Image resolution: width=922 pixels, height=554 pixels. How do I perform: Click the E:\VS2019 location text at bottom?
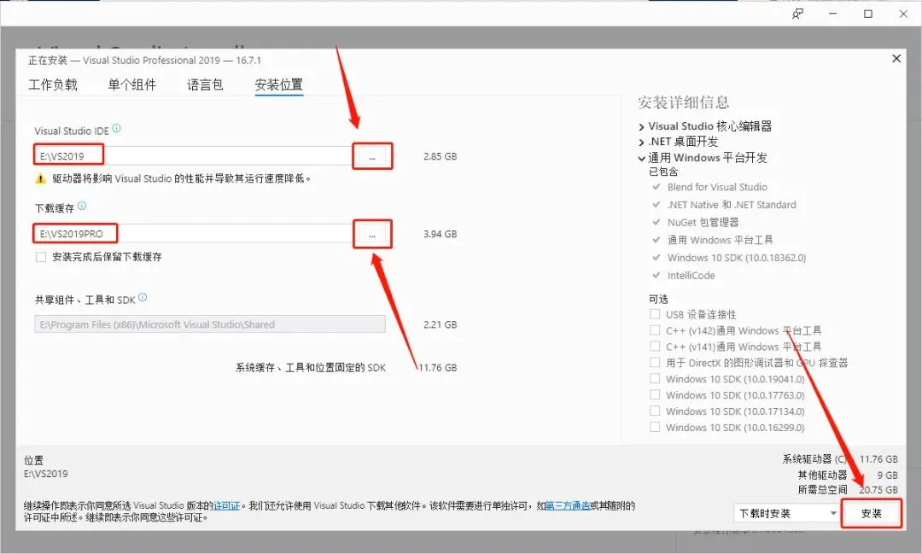(x=46, y=474)
